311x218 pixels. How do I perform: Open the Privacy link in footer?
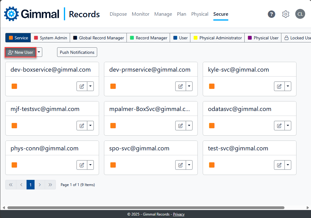(x=179, y=214)
